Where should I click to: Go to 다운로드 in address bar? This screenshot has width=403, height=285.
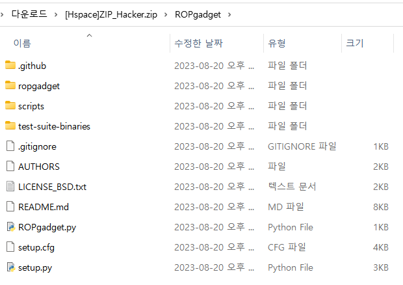29,14
